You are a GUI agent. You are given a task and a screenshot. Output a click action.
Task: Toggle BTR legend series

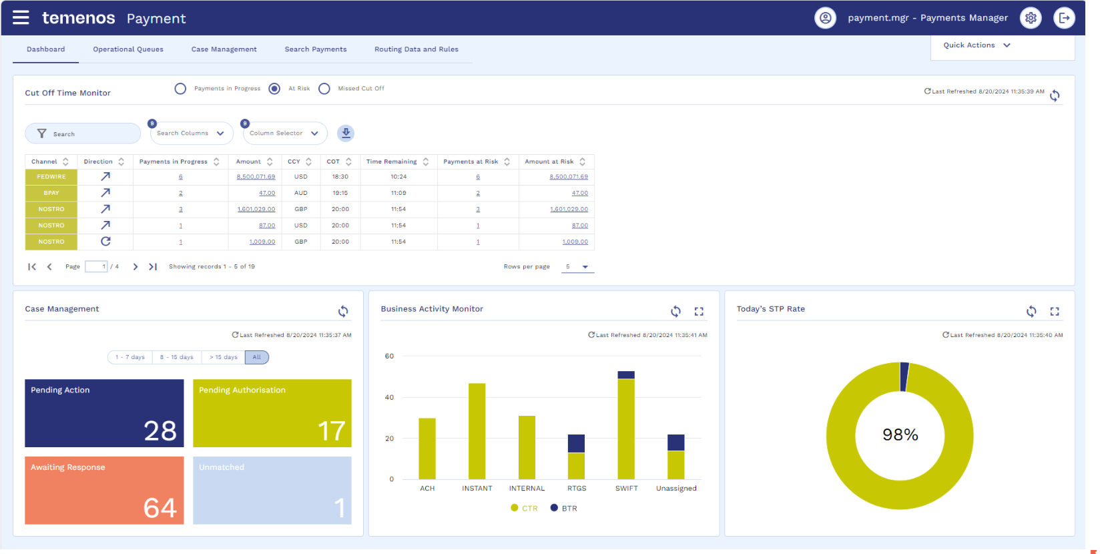point(564,508)
